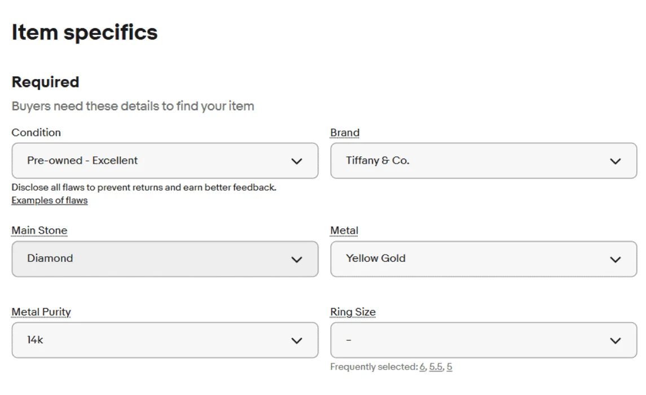The image size is (646, 395).
Task: Open the Examples of flaws link
Action: tap(50, 200)
